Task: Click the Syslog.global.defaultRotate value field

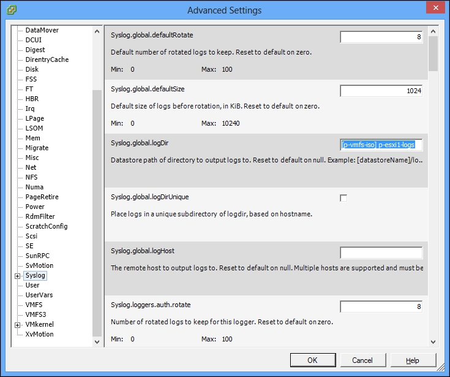Action: [x=381, y=37]
